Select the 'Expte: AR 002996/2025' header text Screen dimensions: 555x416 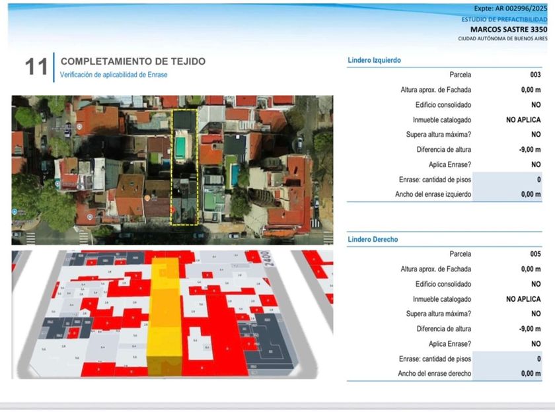(510, 9)
